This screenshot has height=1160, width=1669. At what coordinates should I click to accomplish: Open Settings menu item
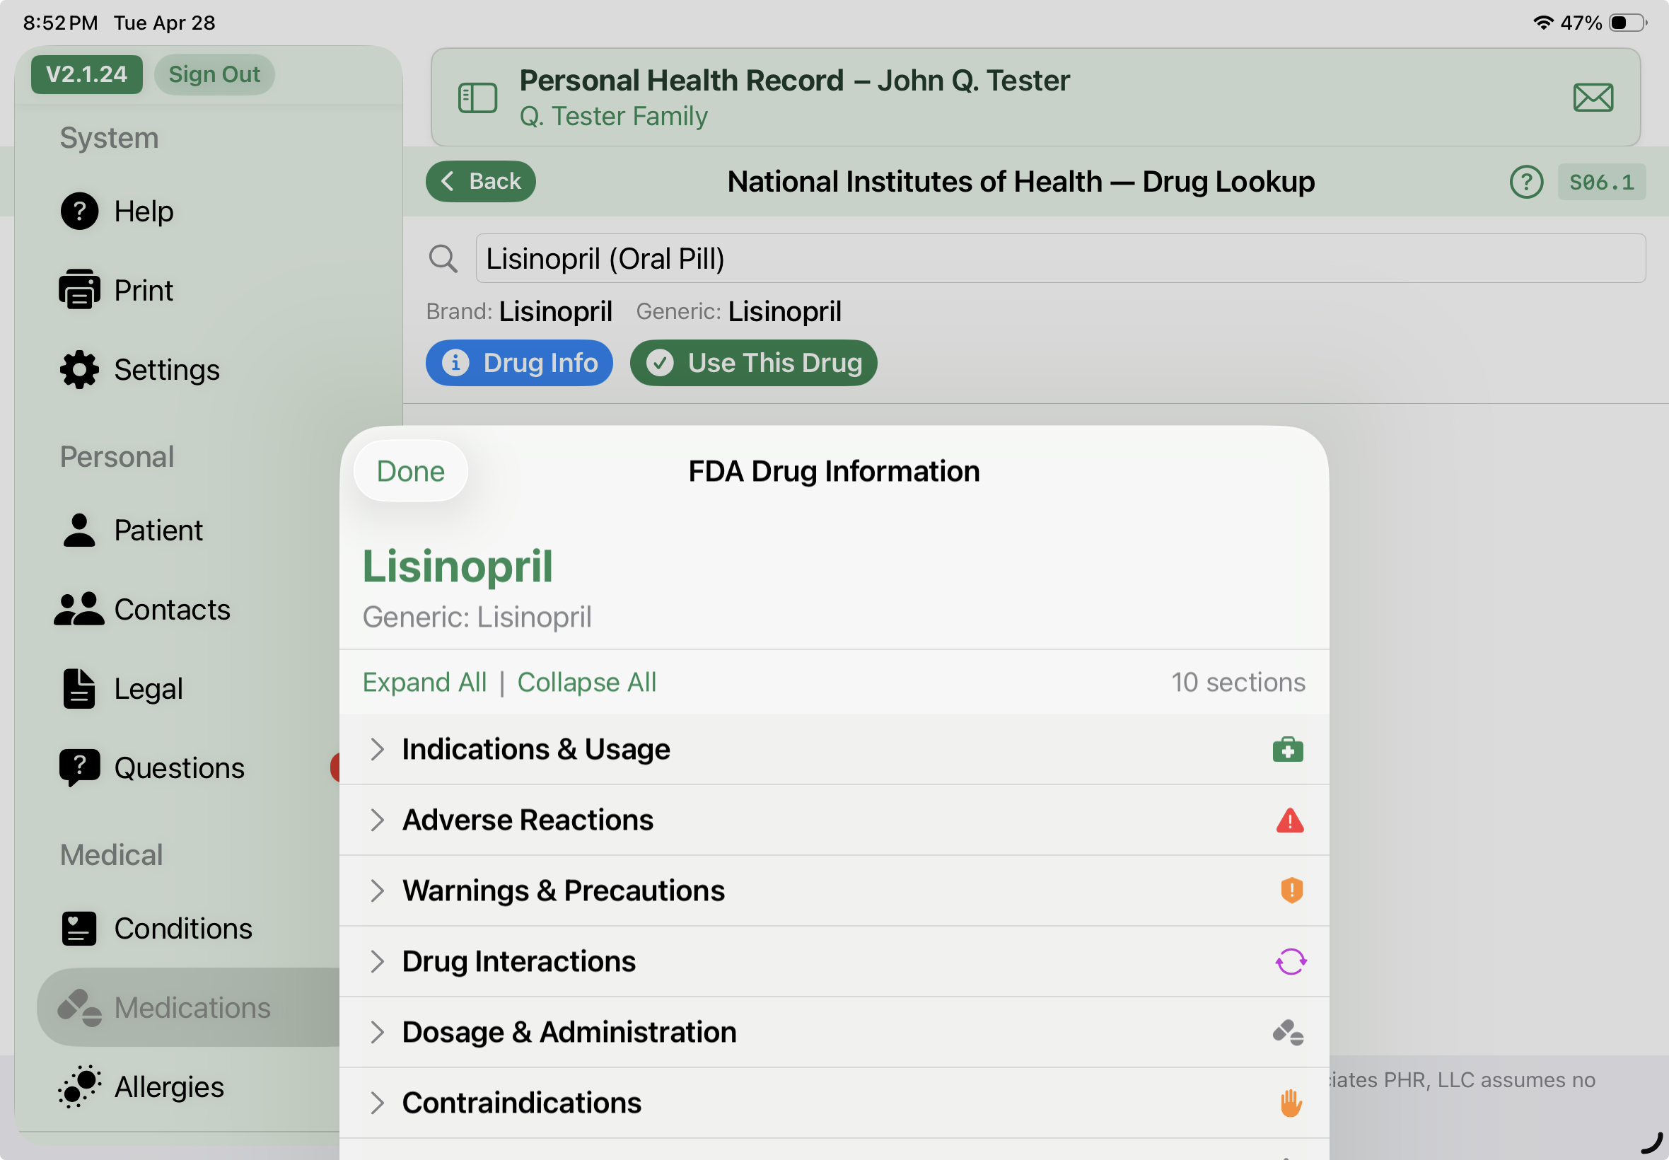[x=167, y=370]
